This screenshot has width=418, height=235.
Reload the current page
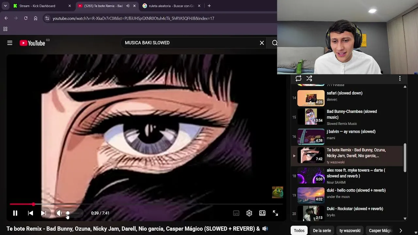[x=26, y=18]
